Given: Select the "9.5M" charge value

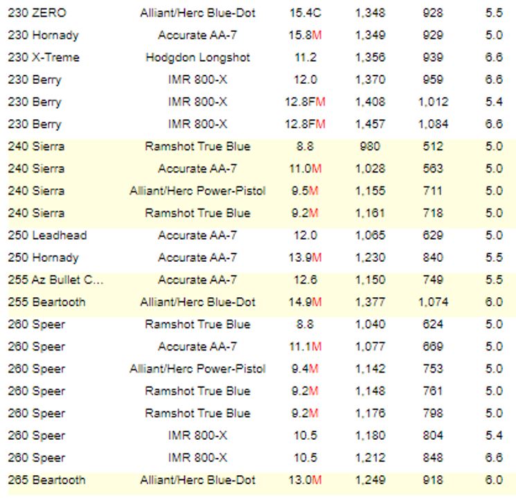Looking at the screenshot, I should point(305,190).
